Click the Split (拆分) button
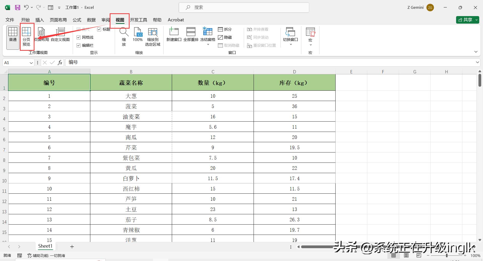483x261 pixels. click(x=225, y=29)
